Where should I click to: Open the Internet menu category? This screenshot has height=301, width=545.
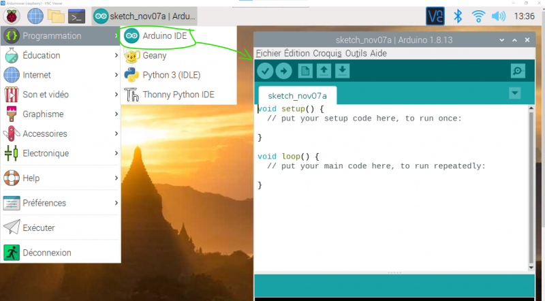[x=61, y=75]
